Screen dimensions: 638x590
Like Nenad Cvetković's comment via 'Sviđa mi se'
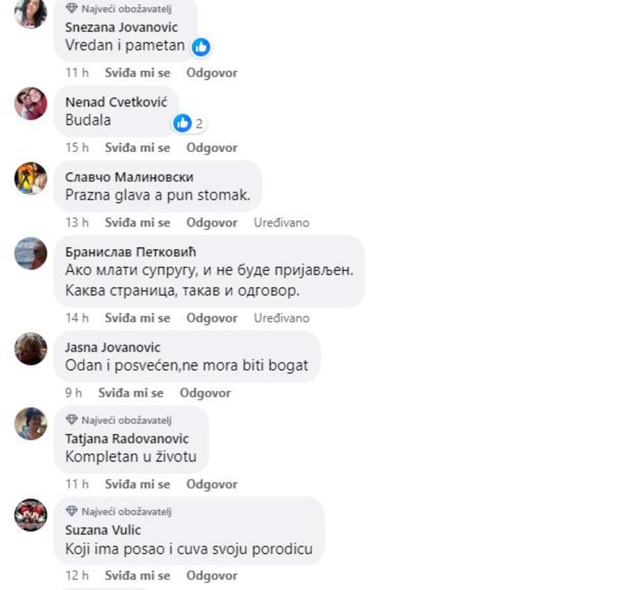[138, 147]
